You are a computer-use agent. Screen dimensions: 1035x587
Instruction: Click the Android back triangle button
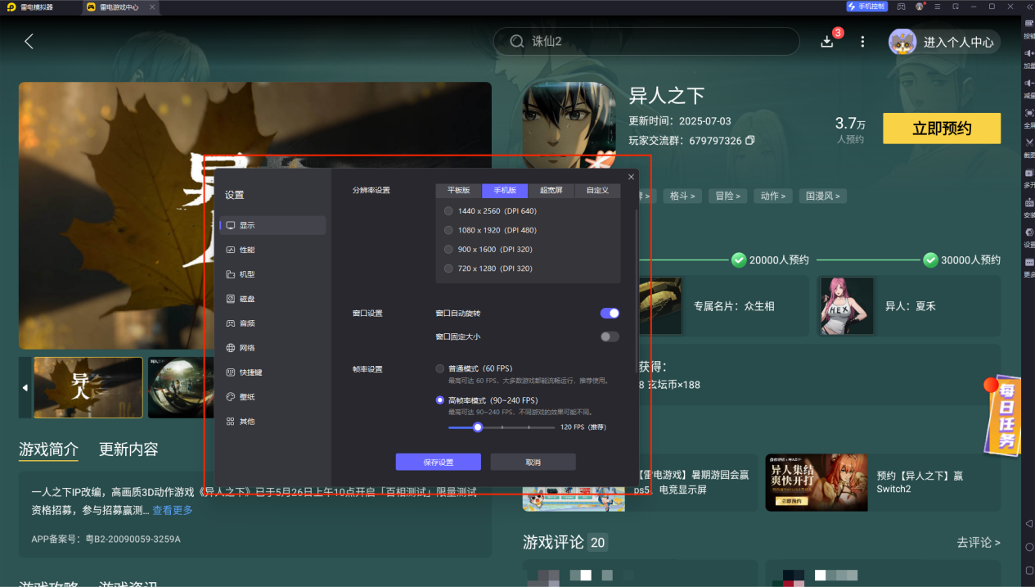pos(1029,523)
